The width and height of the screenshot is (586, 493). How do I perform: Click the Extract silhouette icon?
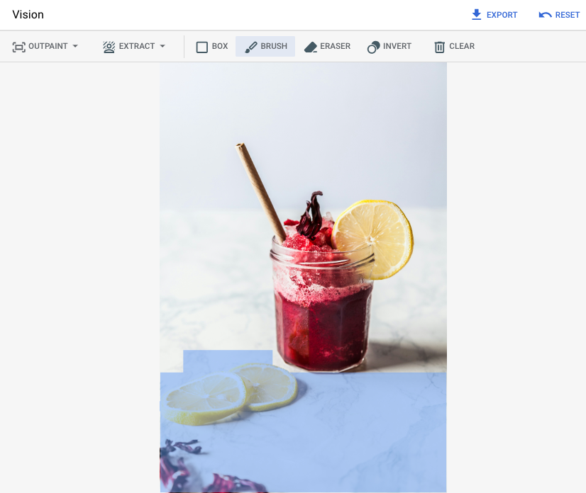[x=109, y=46]
